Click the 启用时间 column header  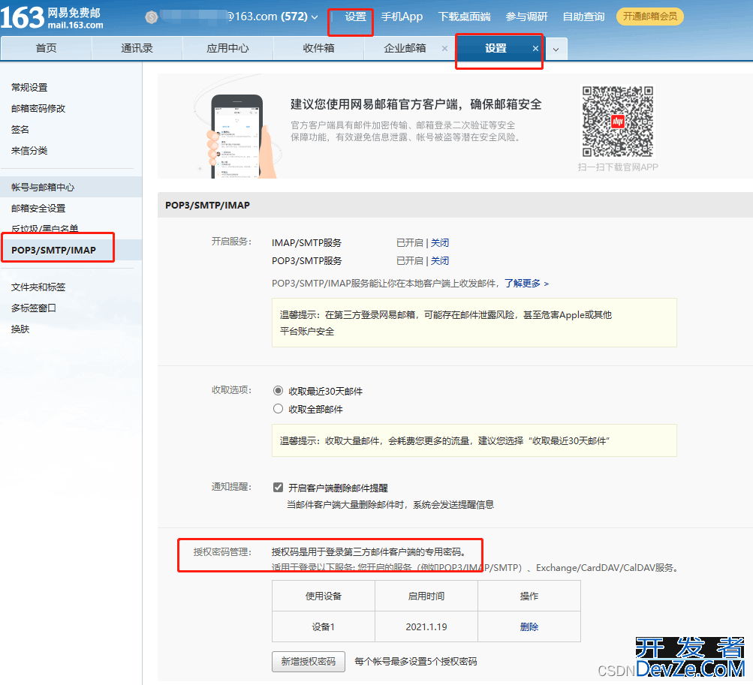(426, 596)
